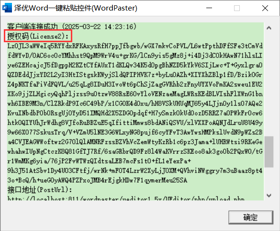Click the http://localhost:811 upload URL line

pyautogui.click(x=126, y=198)
